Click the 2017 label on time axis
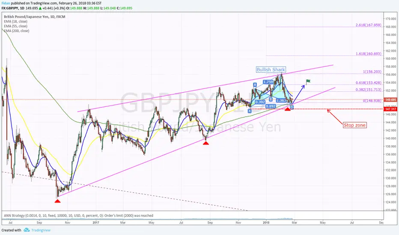399x235 pixels. tap(95, 223)
